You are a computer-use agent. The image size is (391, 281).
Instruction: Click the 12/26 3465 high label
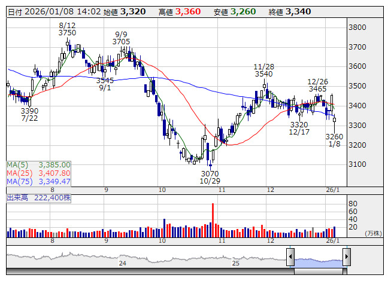pos(318,85)
